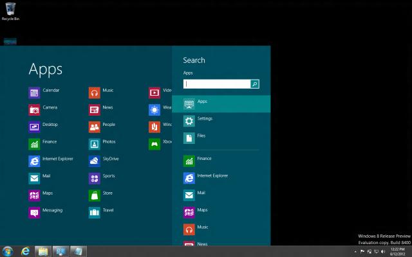Launch Internet Explorer from the main Apps list

(x=51, y=161)
